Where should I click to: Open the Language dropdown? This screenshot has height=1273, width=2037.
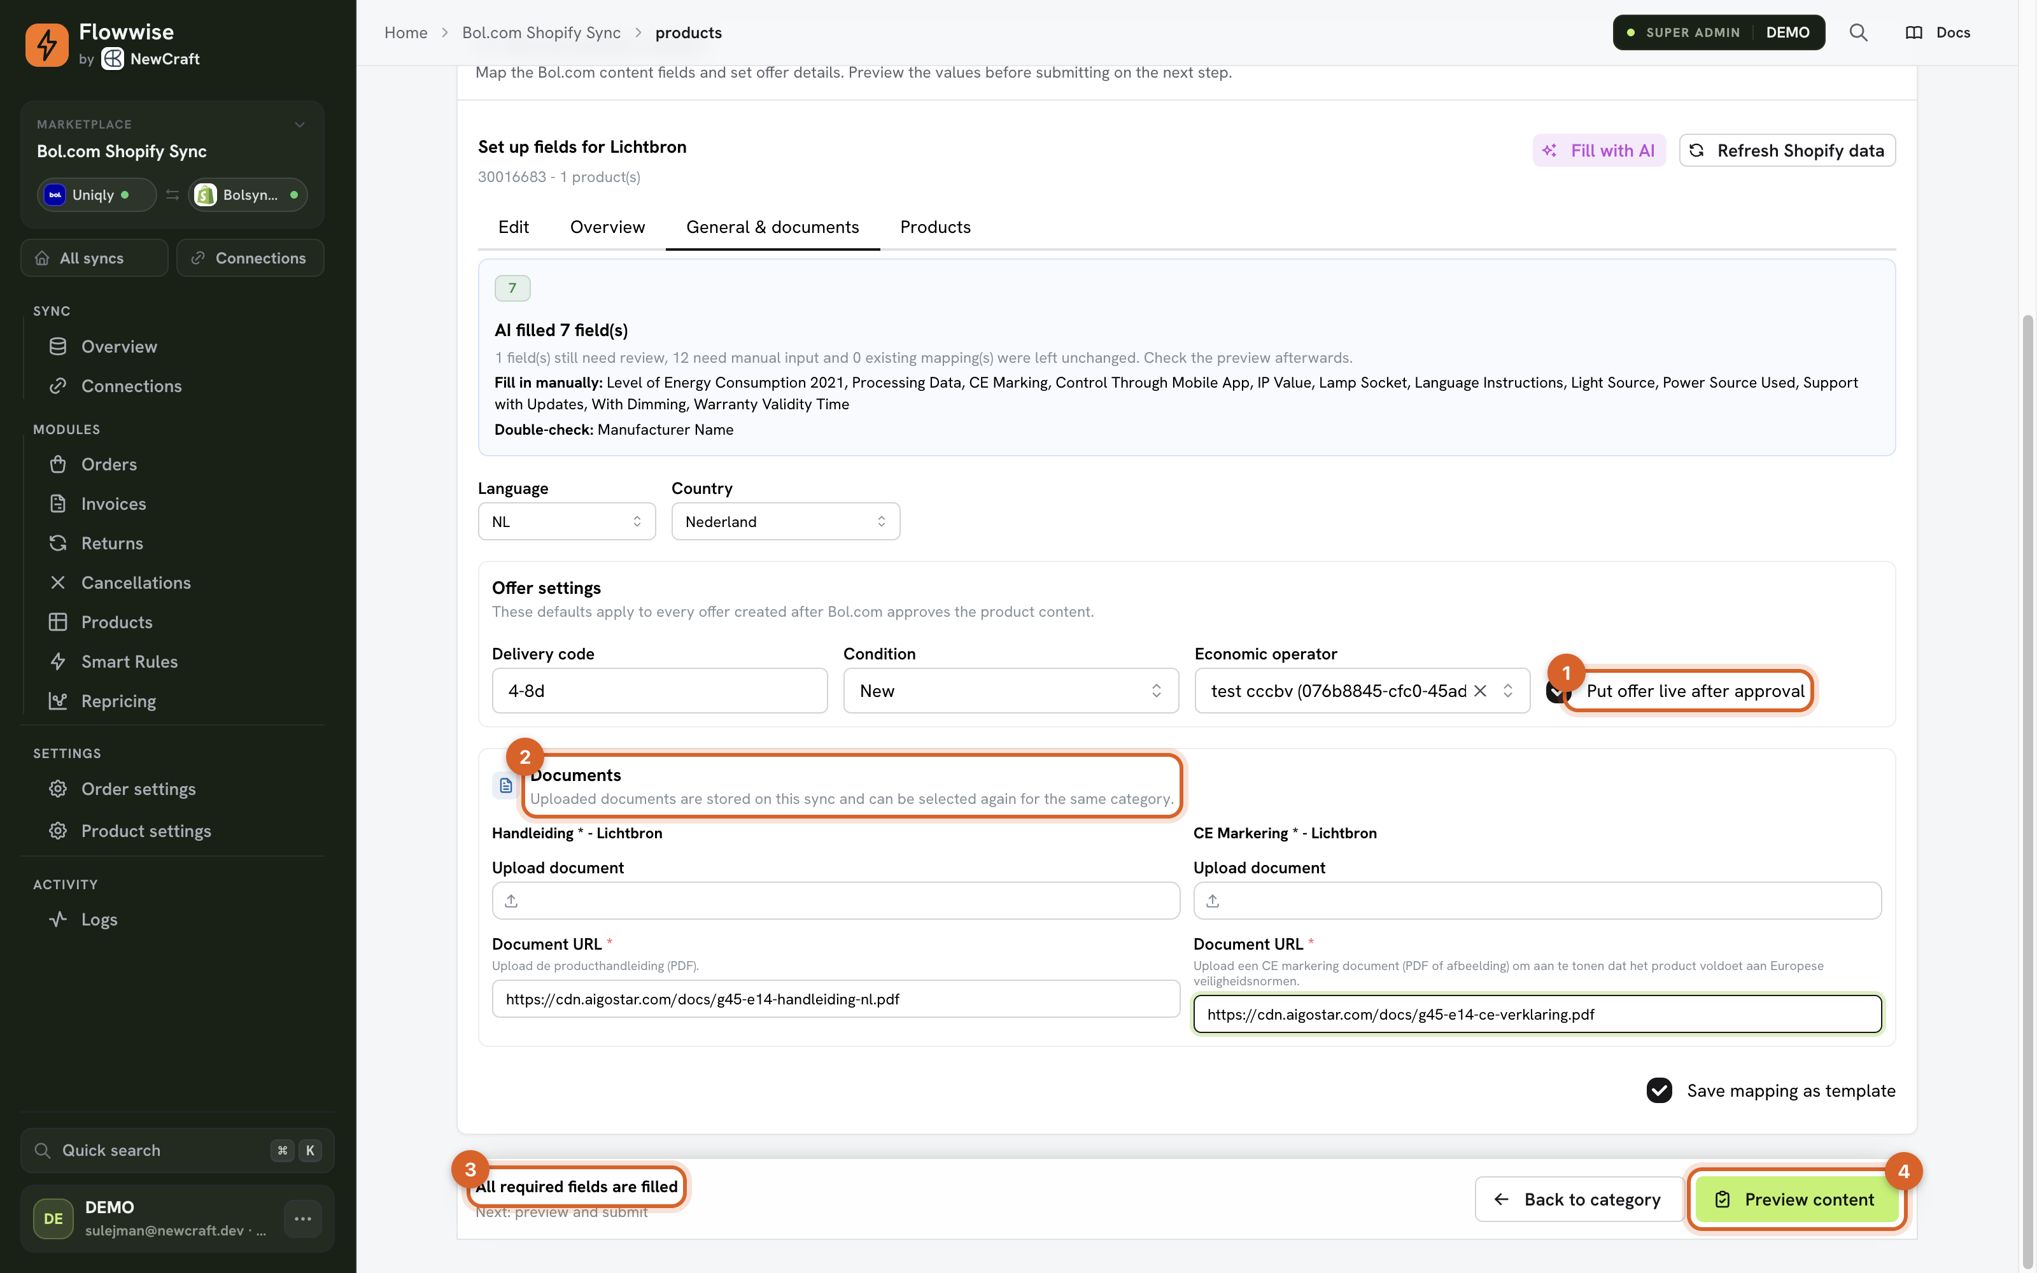coord(567,521)
